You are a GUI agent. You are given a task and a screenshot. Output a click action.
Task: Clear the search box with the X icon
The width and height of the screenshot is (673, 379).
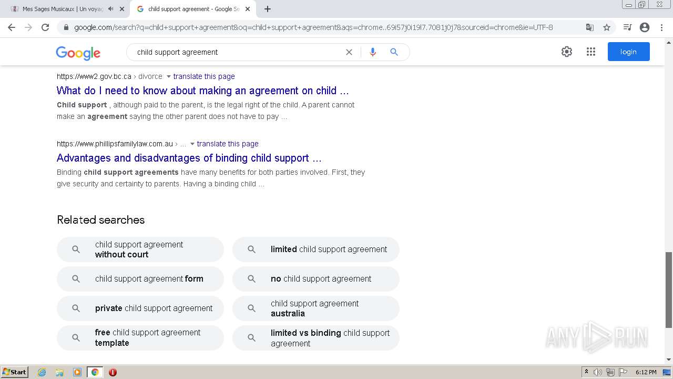[x=349, y=52]
